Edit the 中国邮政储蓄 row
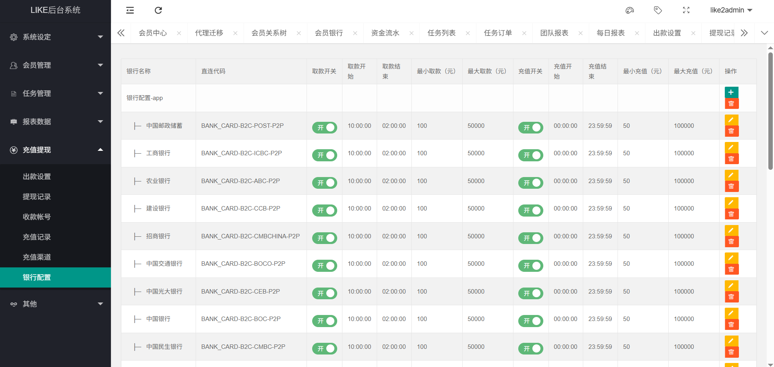The image size is (774, 367). coord(731,120)
